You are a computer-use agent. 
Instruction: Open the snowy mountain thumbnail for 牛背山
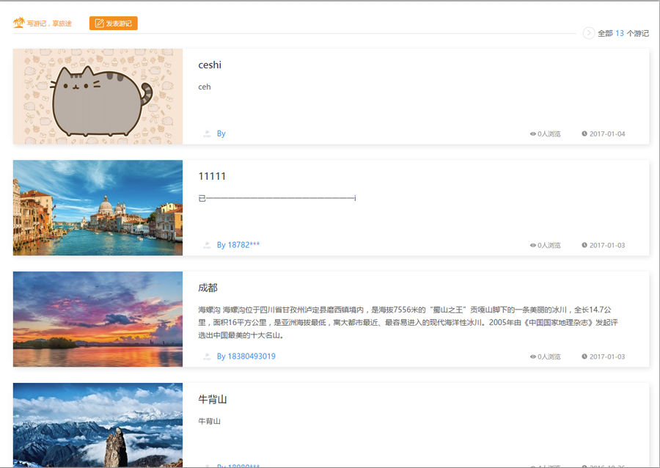[x=98, y=425]
